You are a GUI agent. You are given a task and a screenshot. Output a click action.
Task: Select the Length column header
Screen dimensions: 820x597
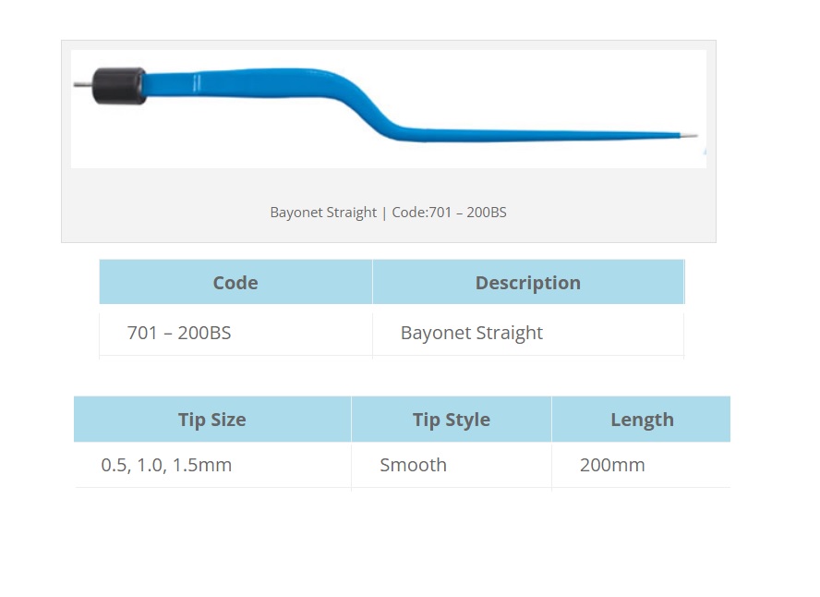[x=642, y=420]
